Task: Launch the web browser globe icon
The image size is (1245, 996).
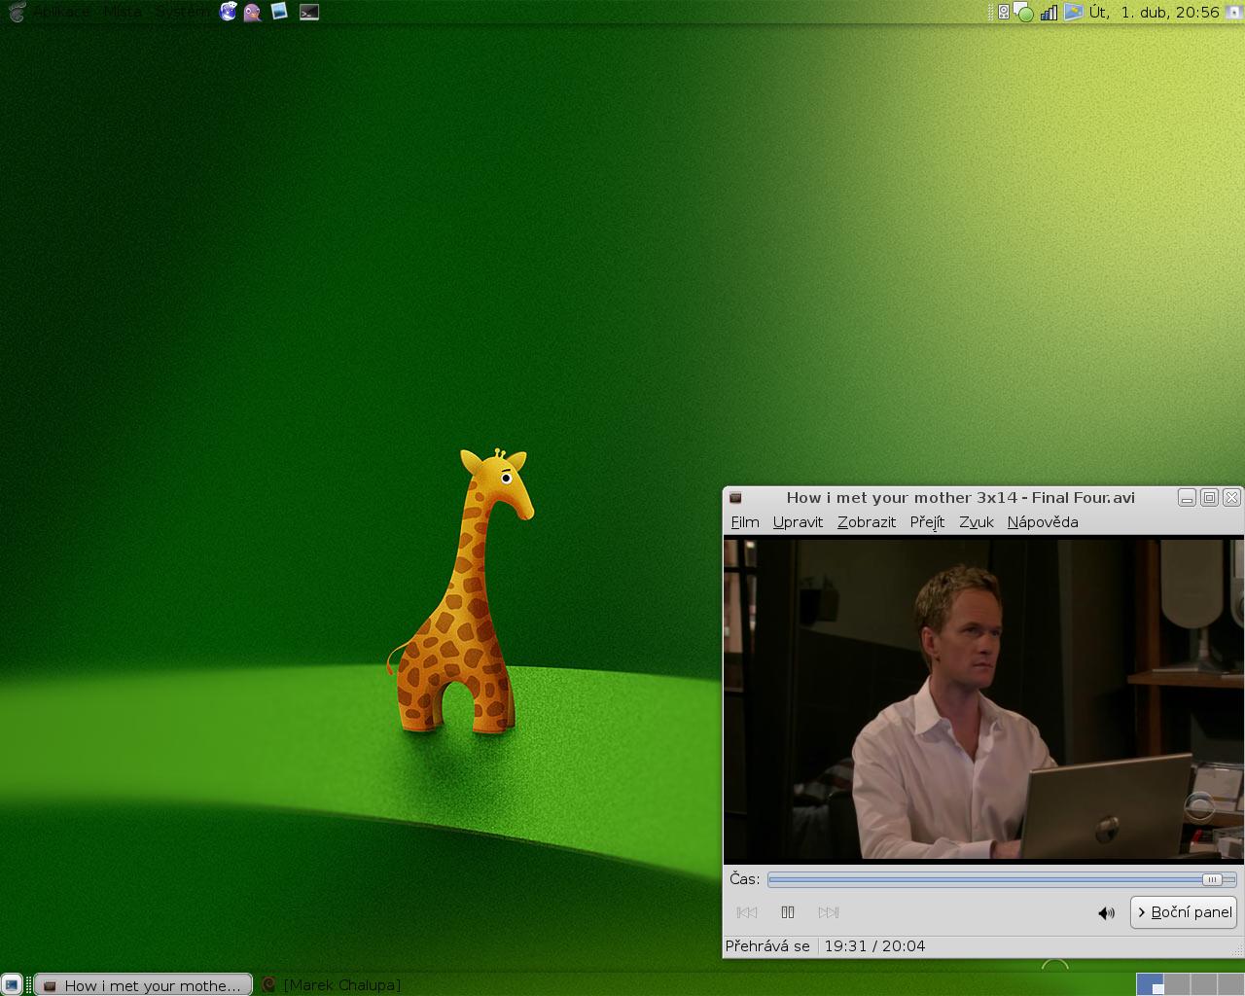Action: (x=229, y=12)
